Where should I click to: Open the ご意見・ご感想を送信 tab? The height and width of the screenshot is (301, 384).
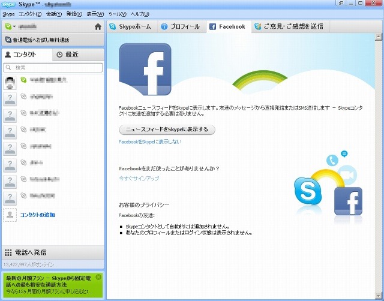pos(290,26)
